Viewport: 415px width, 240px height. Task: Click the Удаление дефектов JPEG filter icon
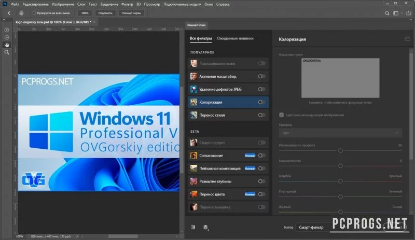coord(193,89)
